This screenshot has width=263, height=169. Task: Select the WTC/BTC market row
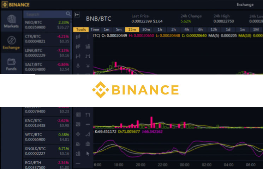47,137
